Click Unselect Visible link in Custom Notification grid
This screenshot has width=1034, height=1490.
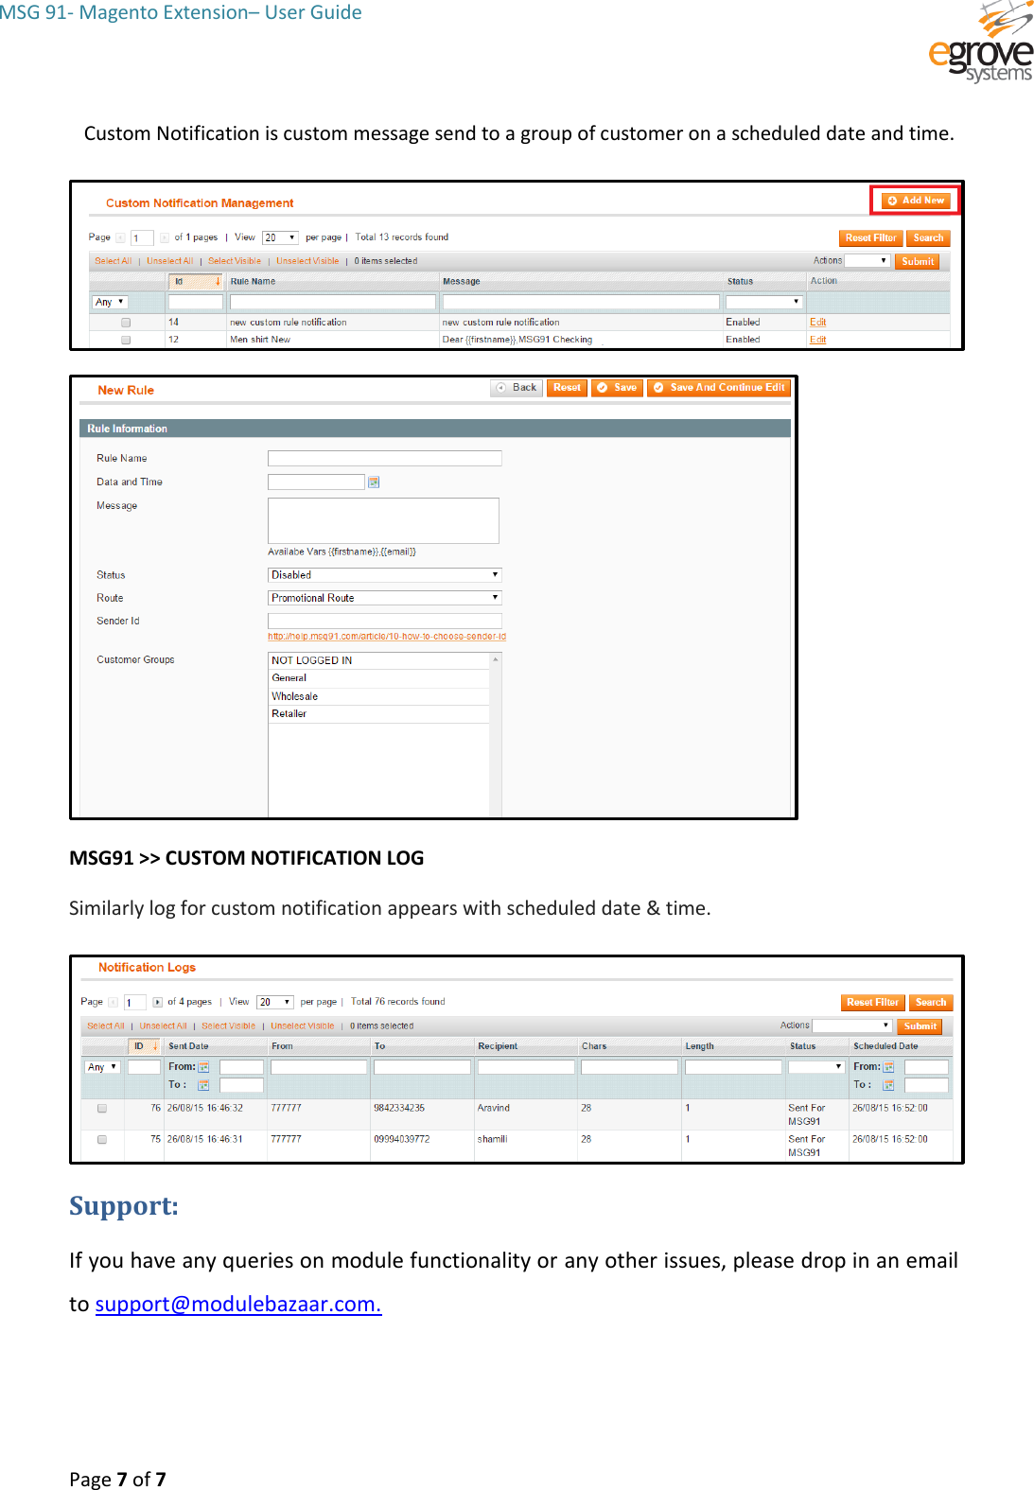click(307, 261)
